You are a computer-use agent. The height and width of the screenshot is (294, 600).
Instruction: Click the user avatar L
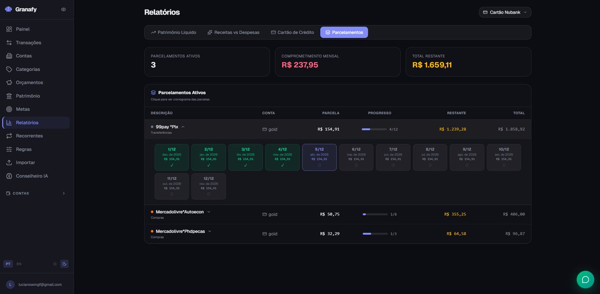10,285
